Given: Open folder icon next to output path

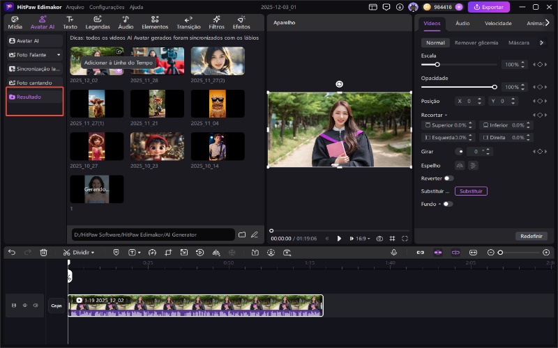Looking at the screenshot, I should (x=242, y=235).
